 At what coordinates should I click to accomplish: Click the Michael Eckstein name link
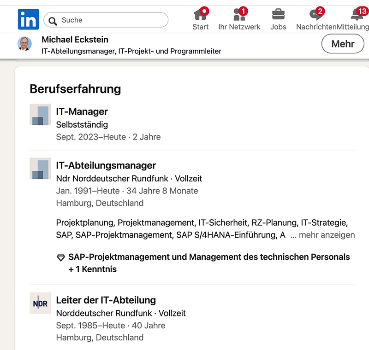(x=75, y=40)
